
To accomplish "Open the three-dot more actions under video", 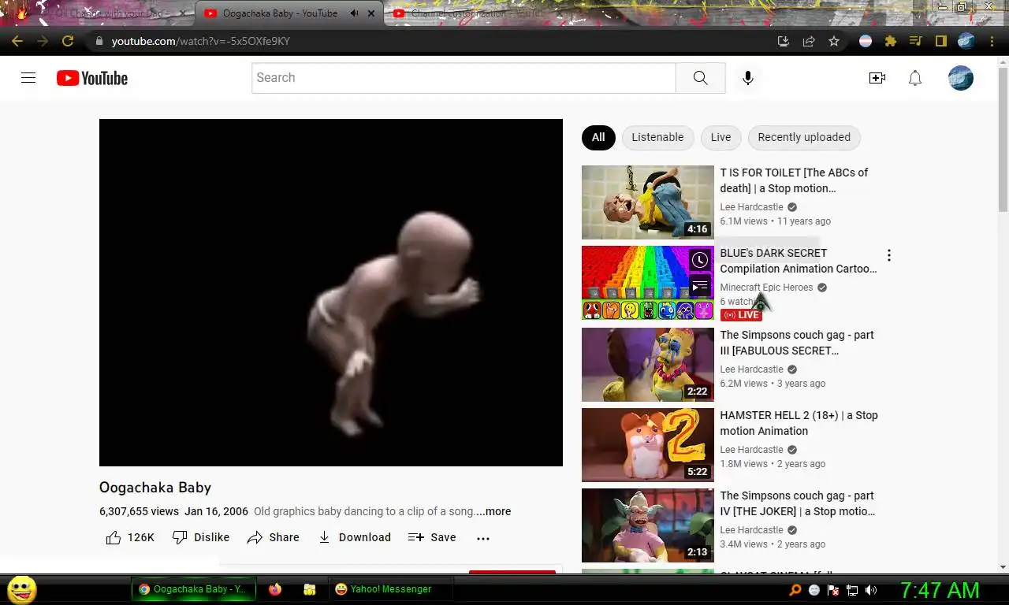I will [x=483, y=538].
